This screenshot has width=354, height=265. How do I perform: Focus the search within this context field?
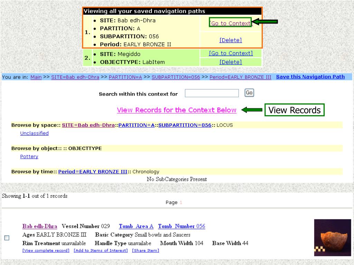(212, 93)
